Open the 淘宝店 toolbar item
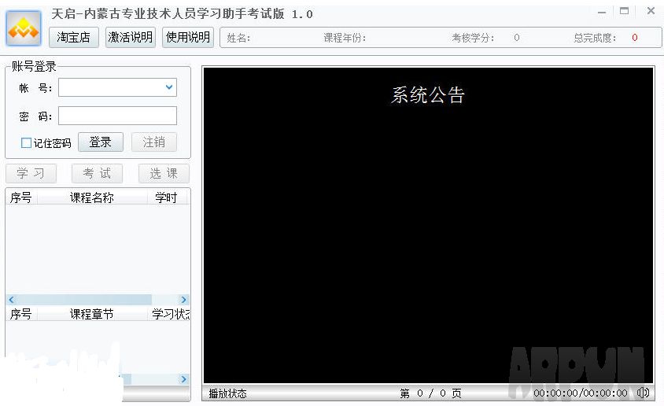664x406 pixels. (74, 37)
